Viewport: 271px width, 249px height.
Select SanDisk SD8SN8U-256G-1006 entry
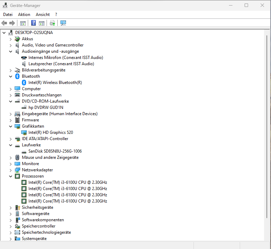pyautogui.click(x=55, y=151)
